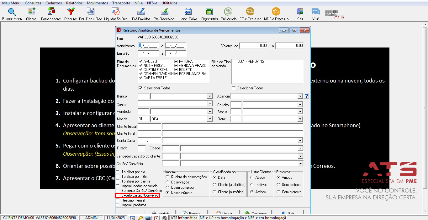428x220 pixels.
Task: Check Totalizar por dia option
Action: tap(118, 172)
